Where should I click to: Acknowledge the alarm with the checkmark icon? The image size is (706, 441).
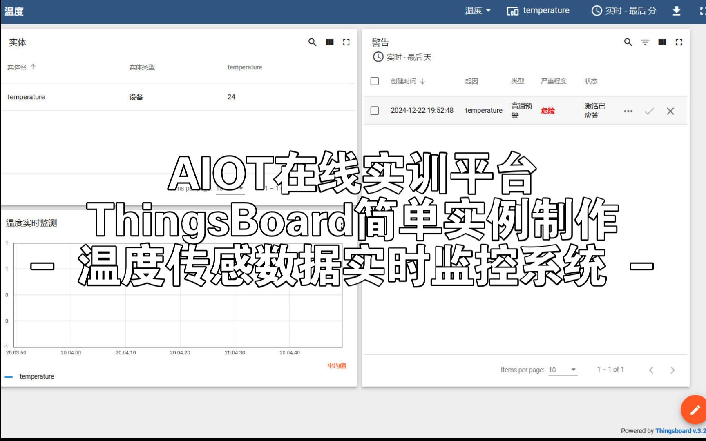point(649,111)
